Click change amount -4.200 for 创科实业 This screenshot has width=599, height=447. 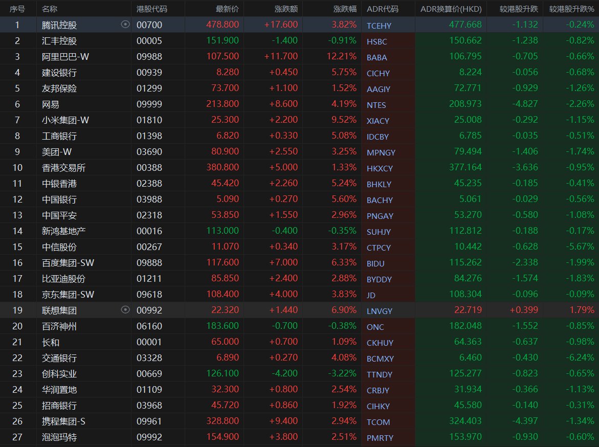pos(284,373)
